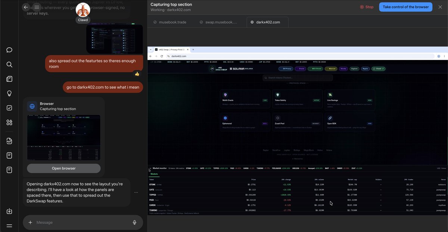Focus the Message input field
Screen dimensions: 448x232
82,222
